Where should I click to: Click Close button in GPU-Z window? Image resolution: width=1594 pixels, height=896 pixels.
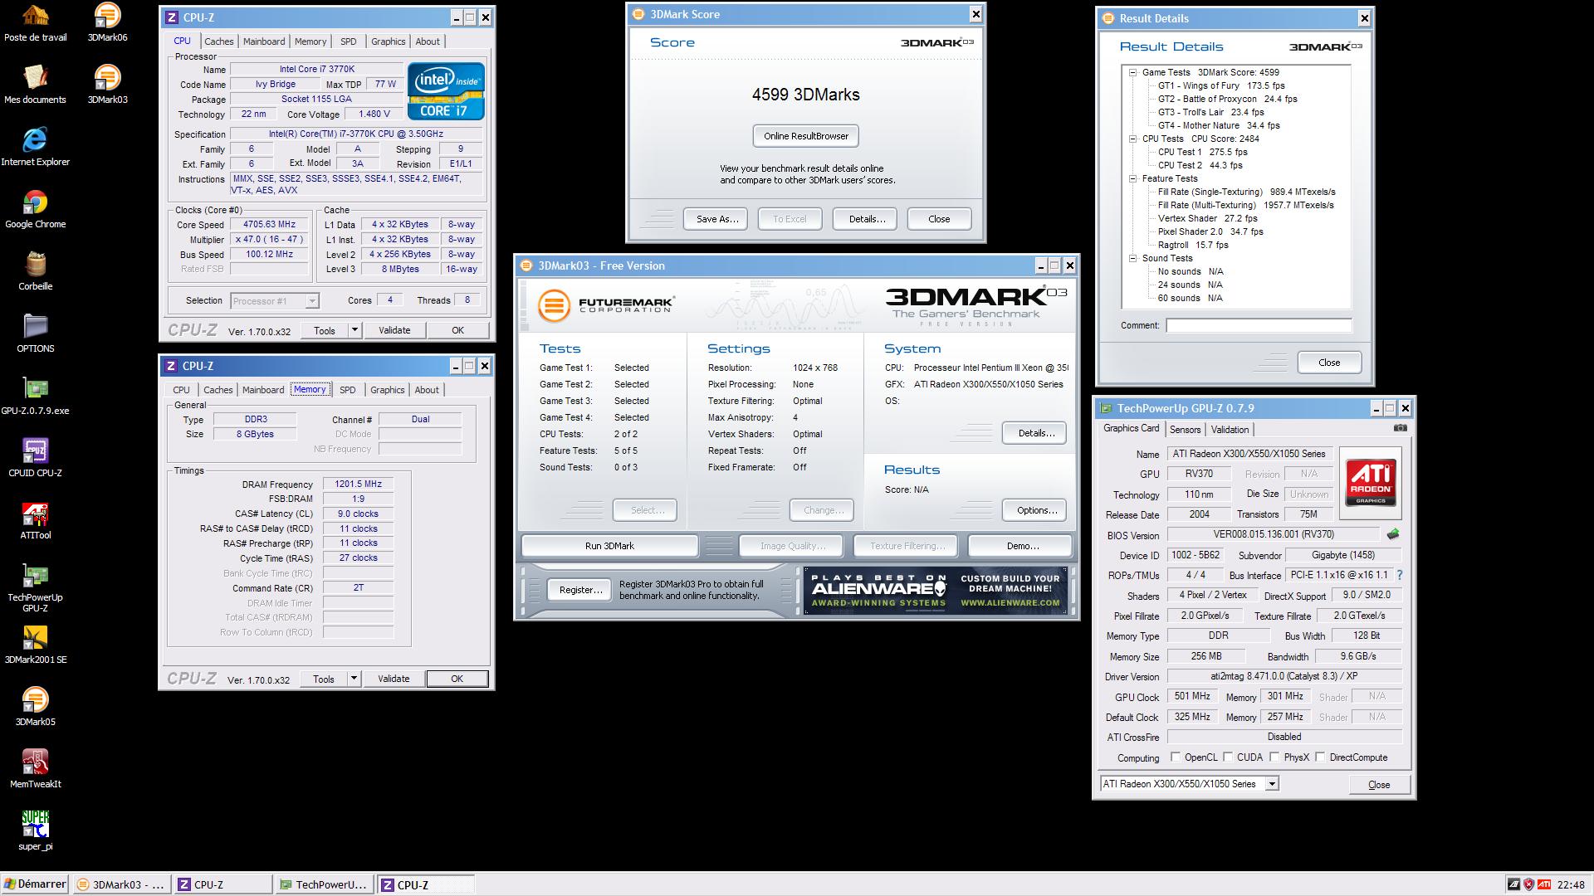click(1378, 785)
